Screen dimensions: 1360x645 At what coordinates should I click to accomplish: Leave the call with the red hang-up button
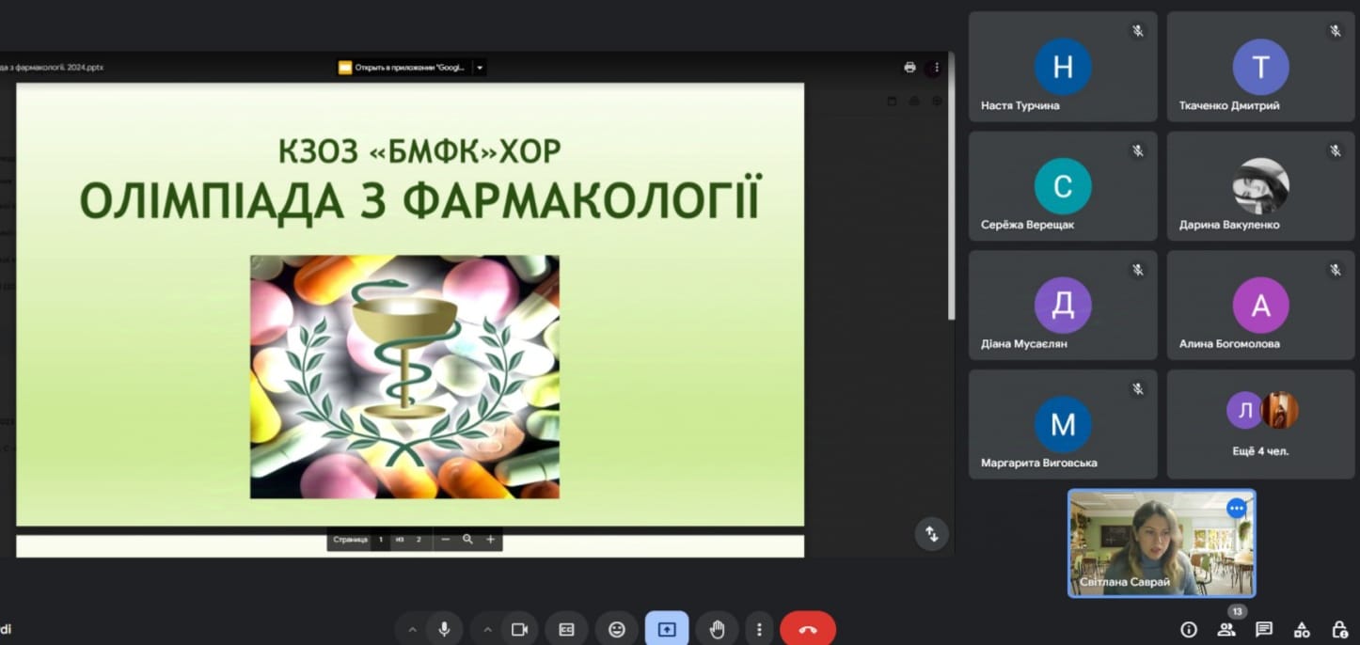pos(808,629)
